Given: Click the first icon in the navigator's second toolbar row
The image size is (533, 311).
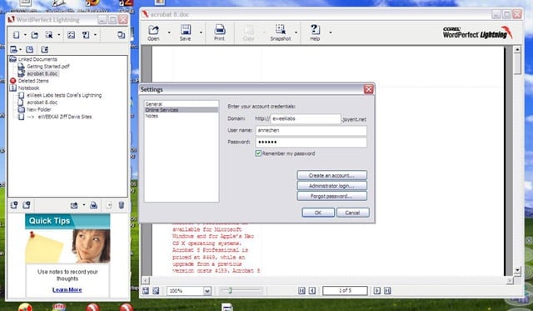Looking at the screenshot, I should pos(13,50).
